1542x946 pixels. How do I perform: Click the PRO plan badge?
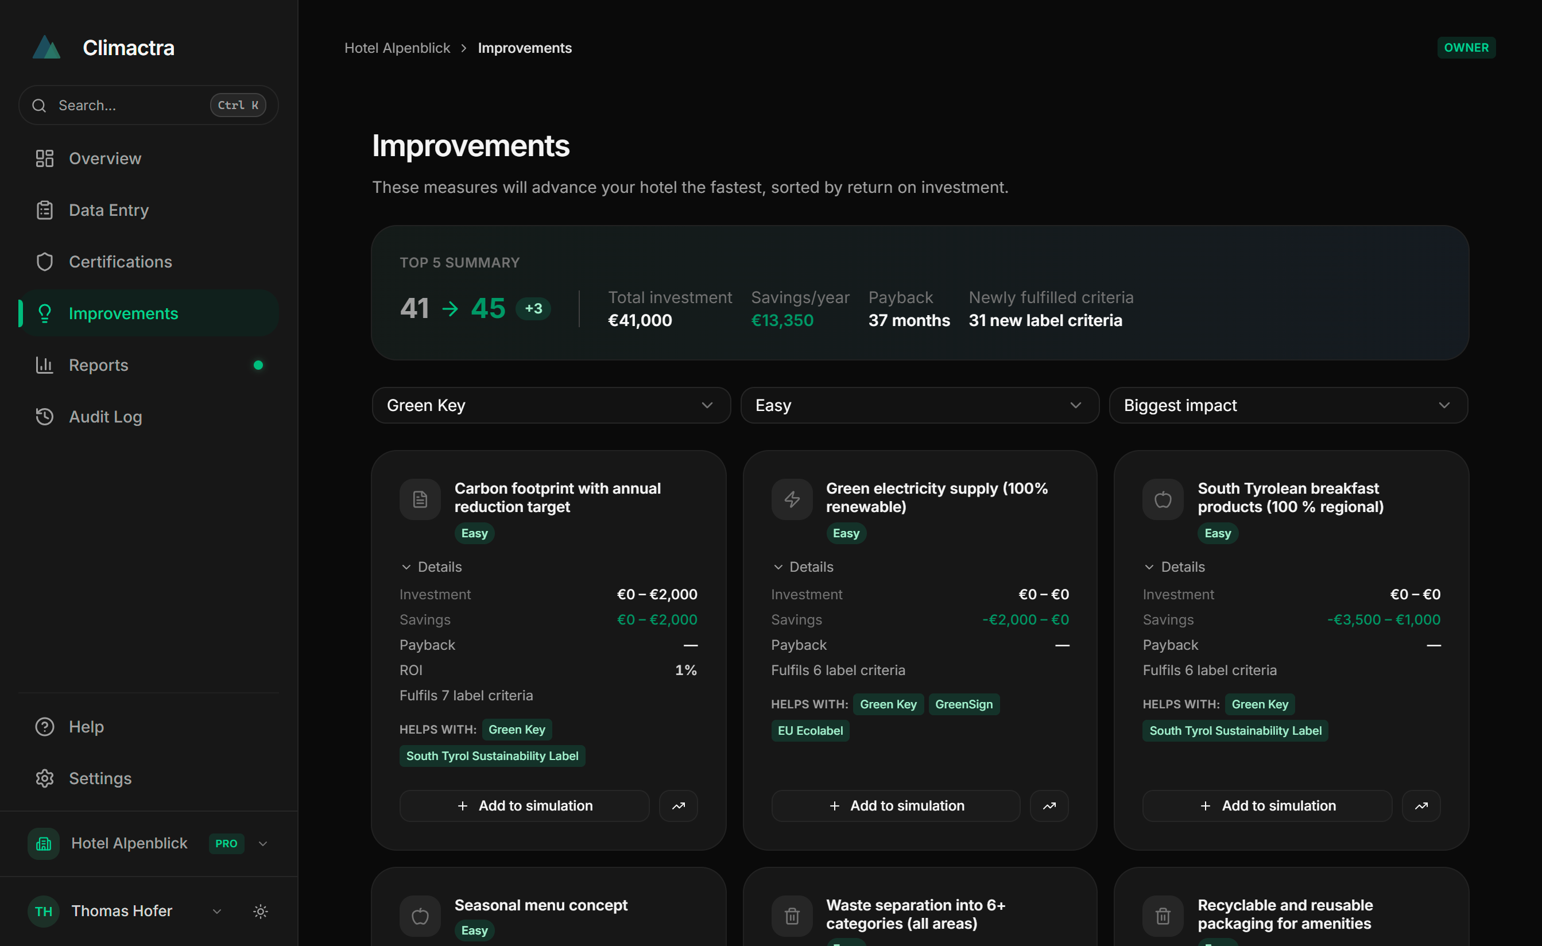(x=226, y=843)
